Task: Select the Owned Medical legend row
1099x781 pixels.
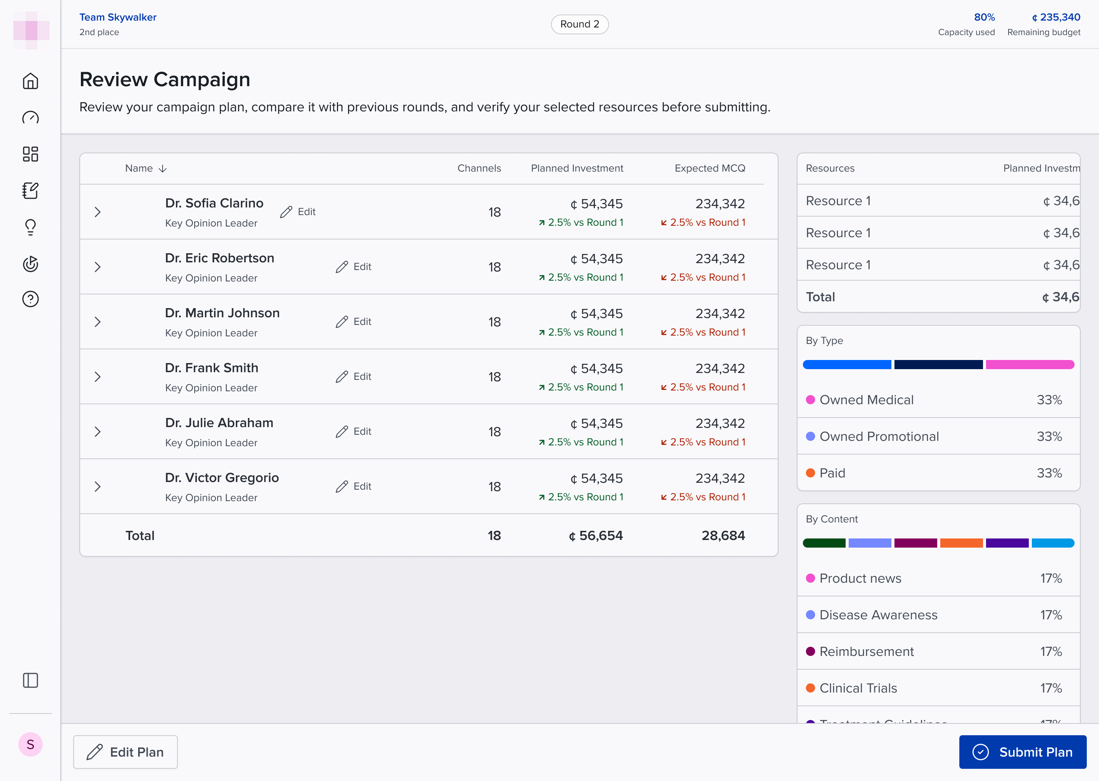Action: click(x=938, y=400)
